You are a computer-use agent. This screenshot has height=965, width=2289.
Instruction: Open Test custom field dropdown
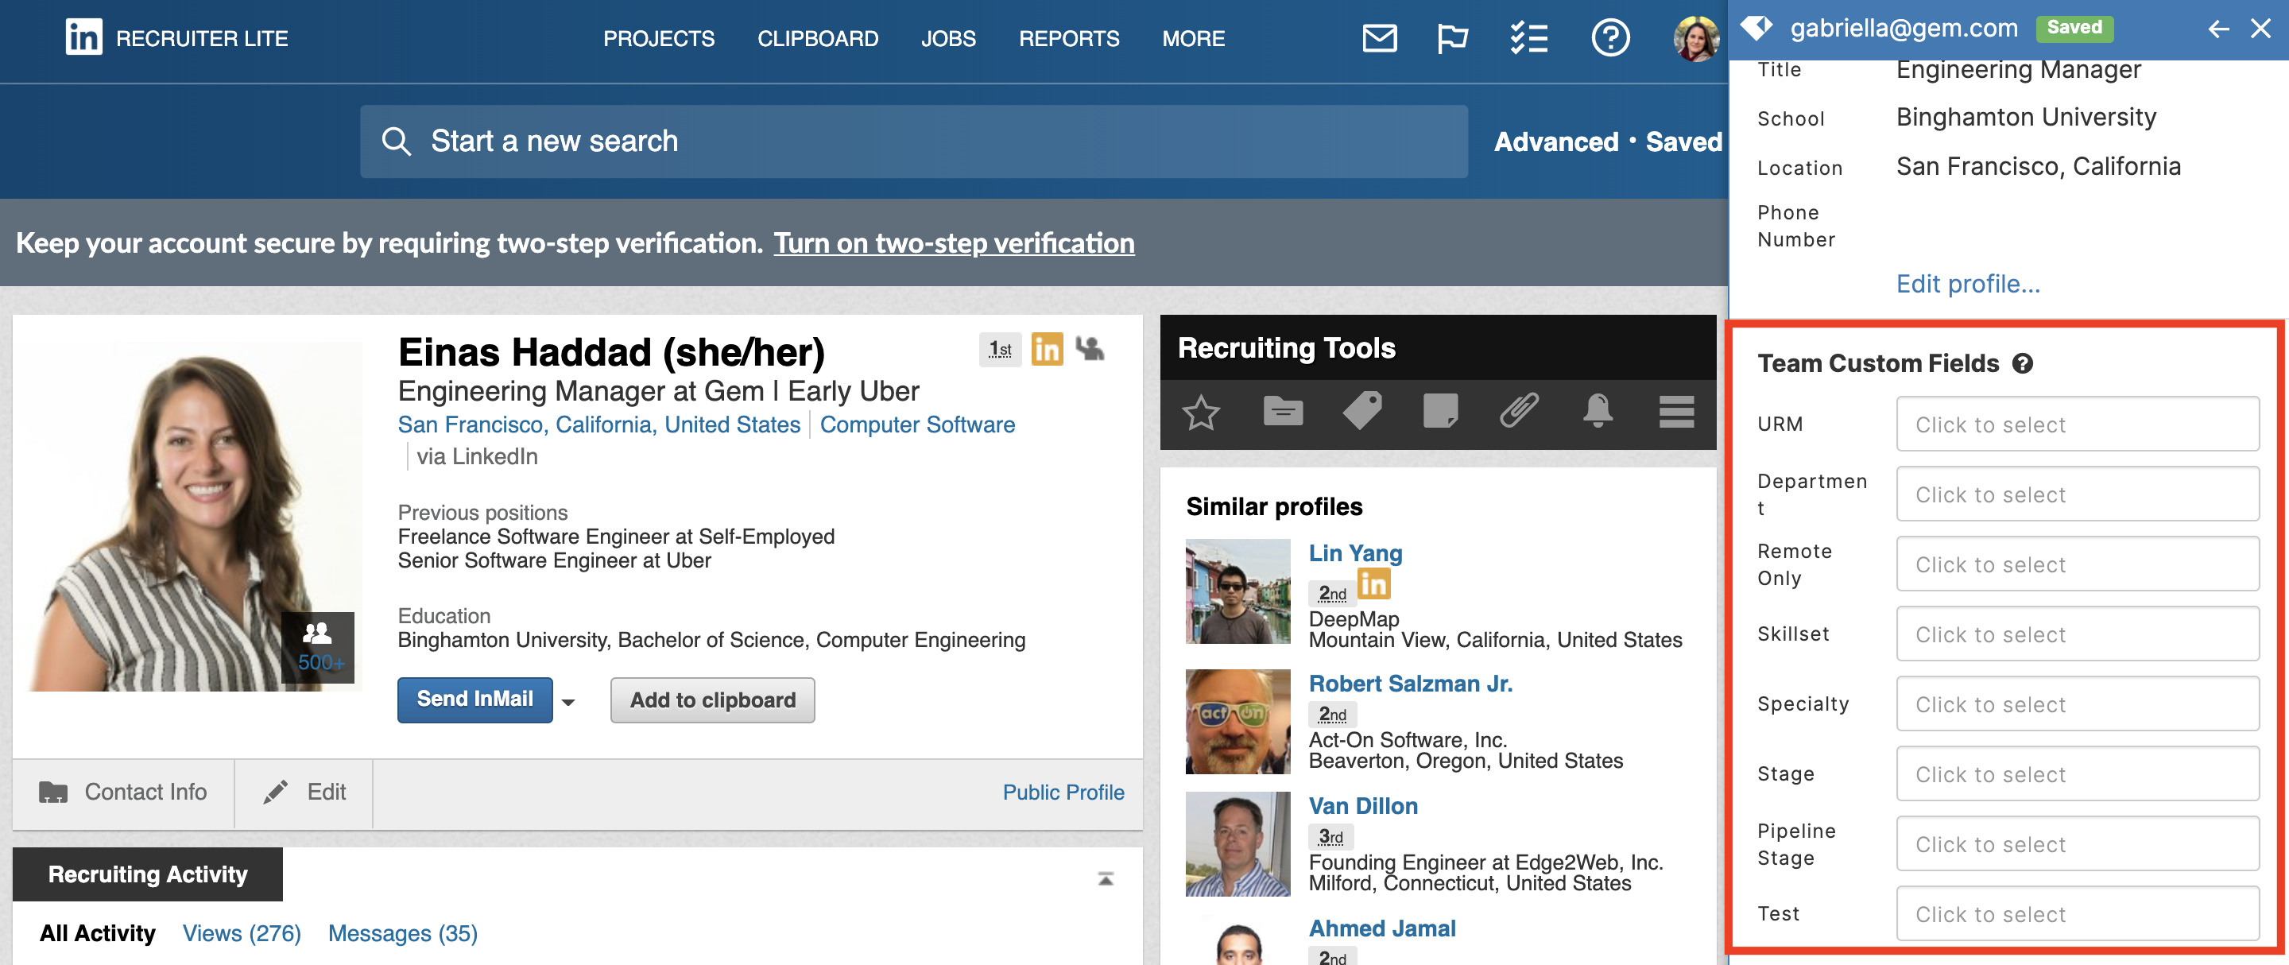click(2077, 913)
